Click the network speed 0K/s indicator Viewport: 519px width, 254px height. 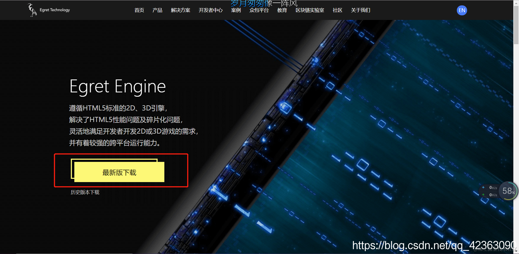490,191
